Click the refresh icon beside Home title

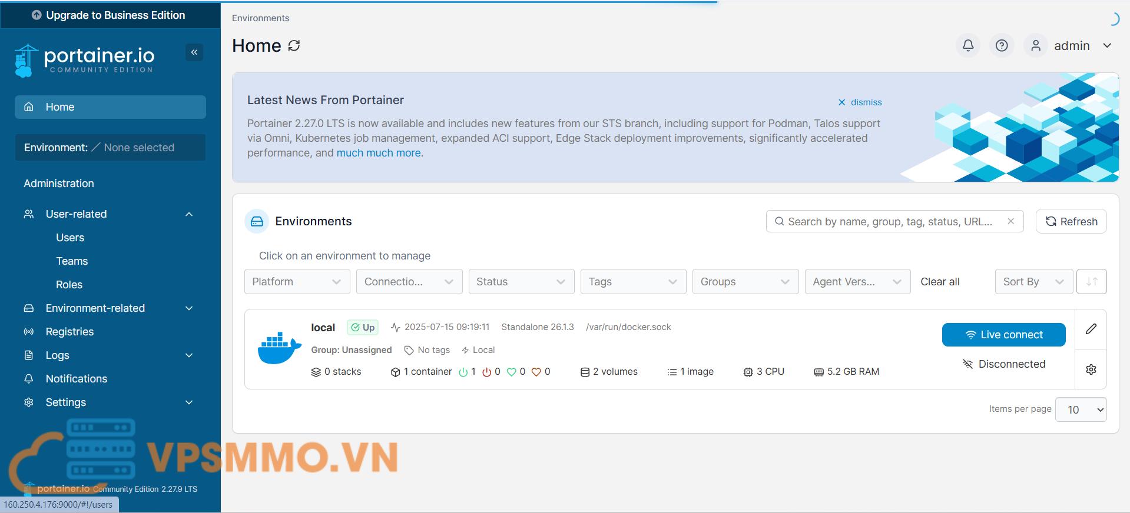click(x=294, y=45)
